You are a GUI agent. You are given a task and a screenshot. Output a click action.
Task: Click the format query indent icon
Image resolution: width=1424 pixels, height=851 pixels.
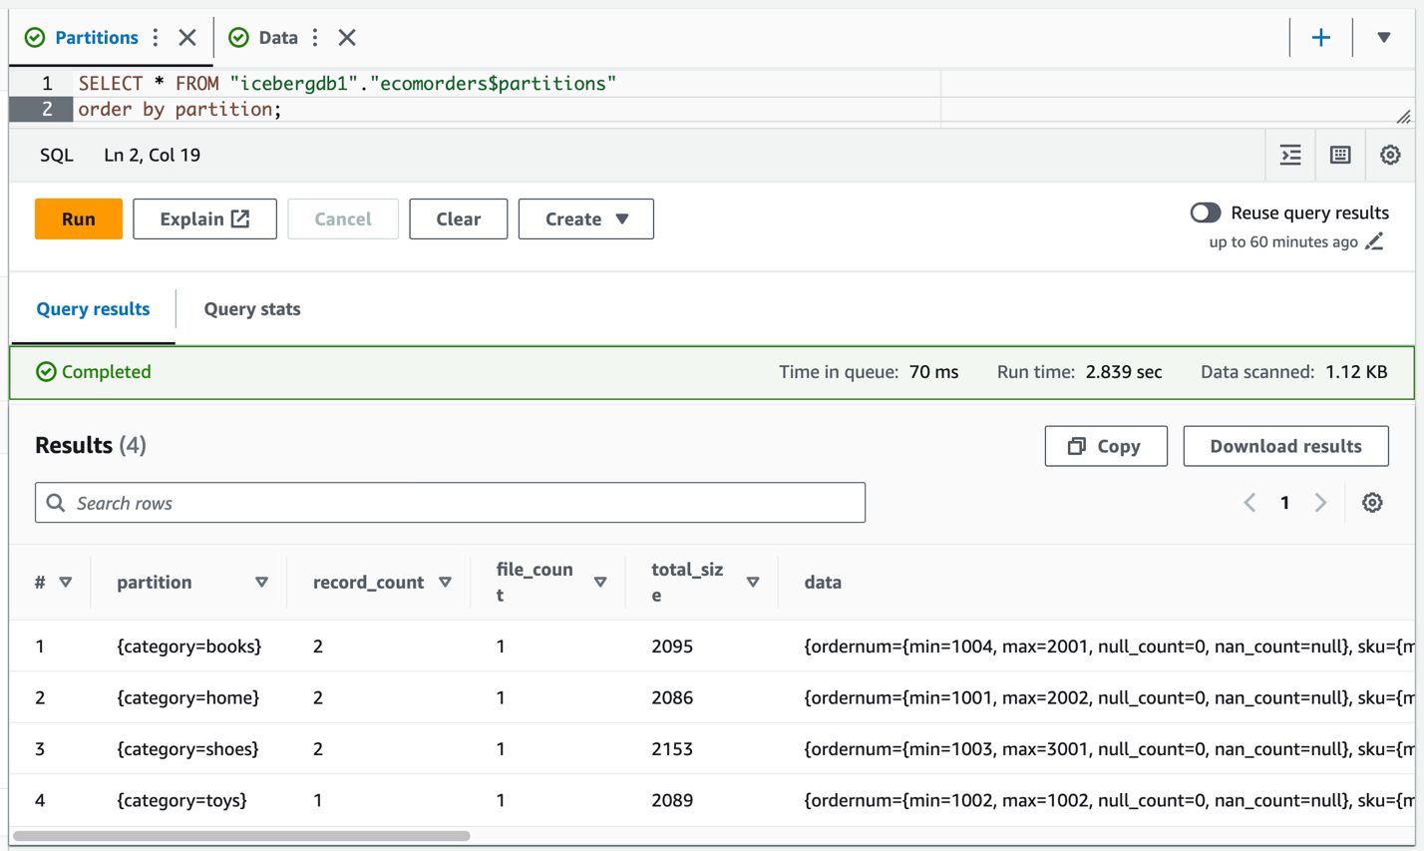click(1290, 155)
